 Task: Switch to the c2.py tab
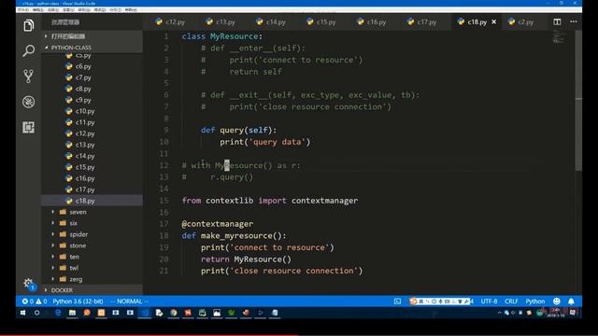(x=521, y=22)
